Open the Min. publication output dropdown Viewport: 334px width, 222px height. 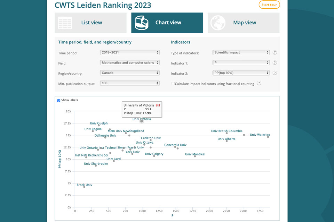130,83
